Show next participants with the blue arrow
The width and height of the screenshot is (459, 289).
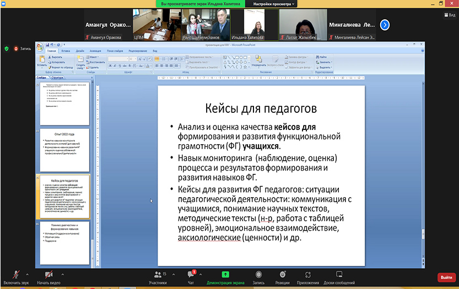point(385,25)
